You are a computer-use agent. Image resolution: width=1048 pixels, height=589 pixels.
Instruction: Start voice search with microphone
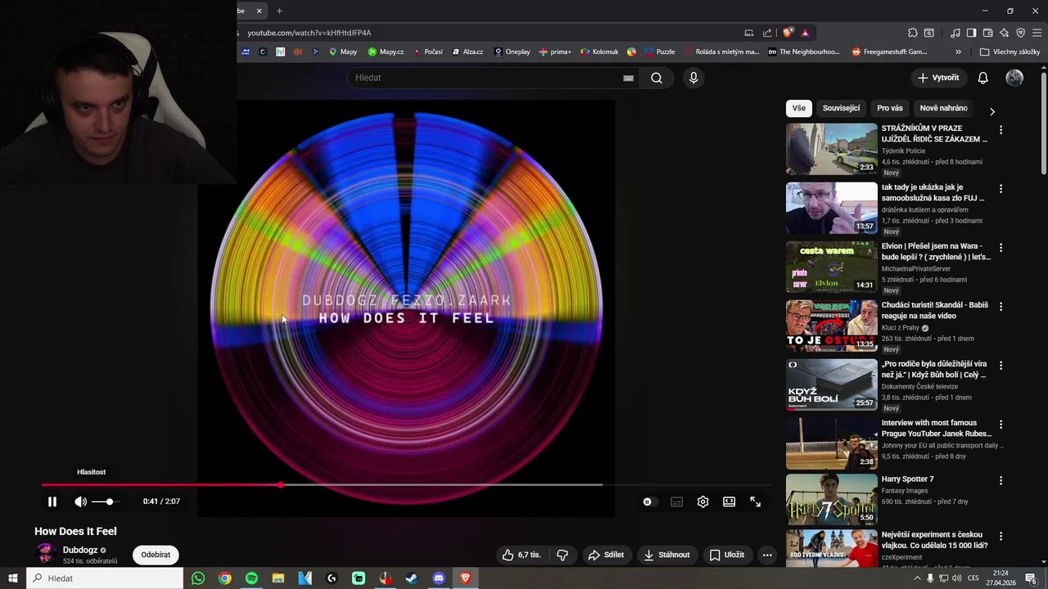click(693, 78)
